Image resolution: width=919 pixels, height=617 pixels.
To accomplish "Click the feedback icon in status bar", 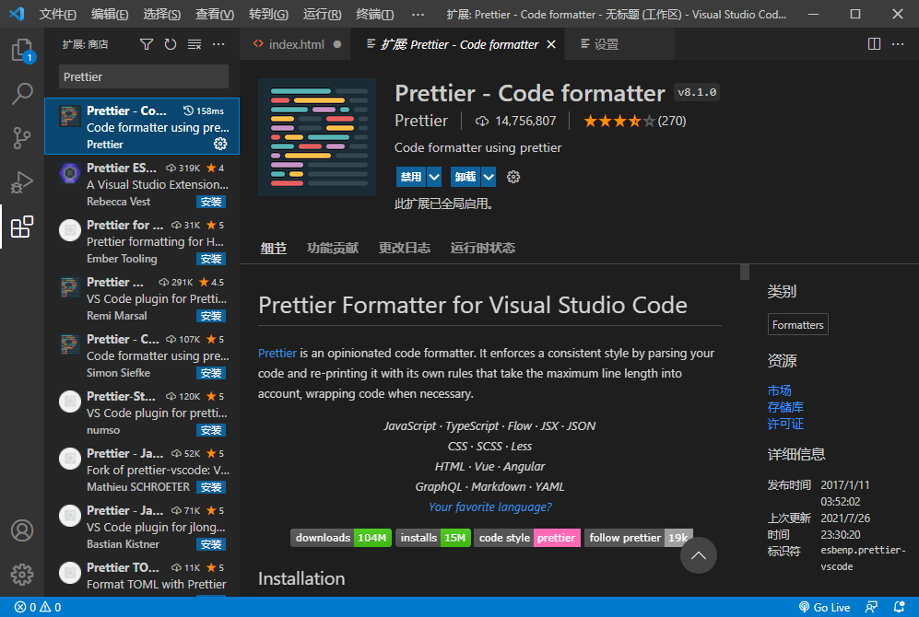I will coord(871,607).
